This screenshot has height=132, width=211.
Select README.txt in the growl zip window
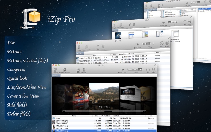185,16
